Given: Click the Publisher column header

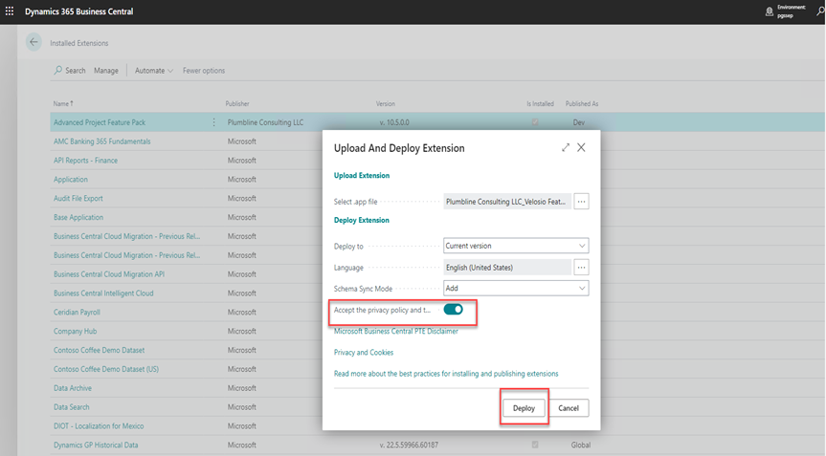Looking at the screenshot, I should 237,103.
